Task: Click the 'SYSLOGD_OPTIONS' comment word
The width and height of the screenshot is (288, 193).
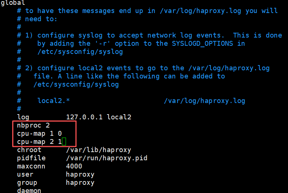Action: coord(202,44)
